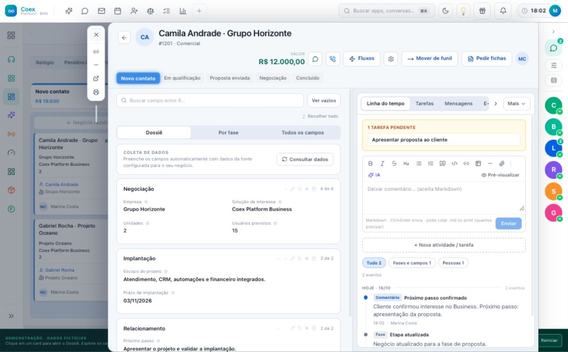Insert code block in comment editor

[x=454, y=164]
